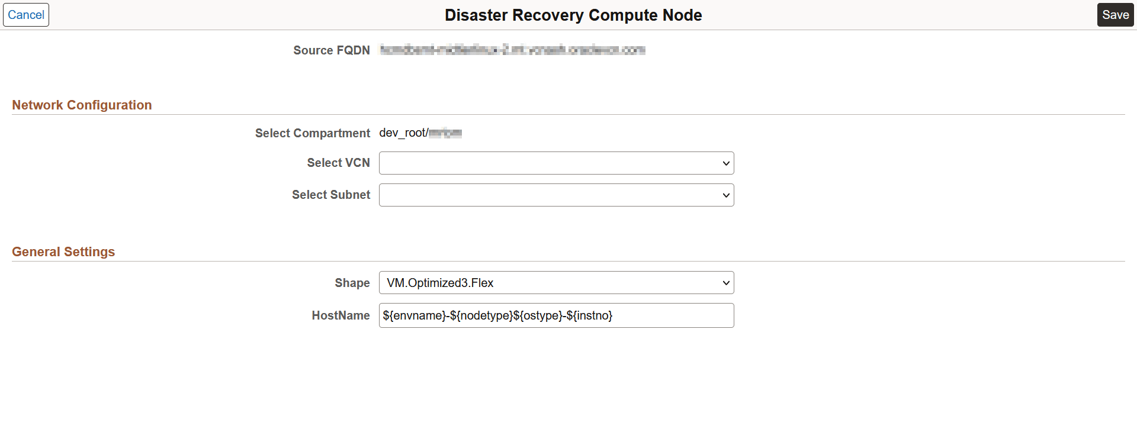Click the empty VCN selection box

[533, 163]
